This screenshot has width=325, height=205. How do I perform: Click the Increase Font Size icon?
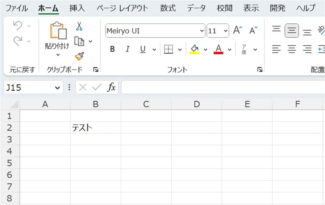[x=238, y=31]
